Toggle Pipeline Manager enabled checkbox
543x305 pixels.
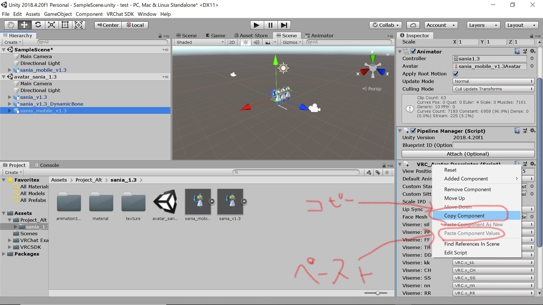tap(413, 131)
